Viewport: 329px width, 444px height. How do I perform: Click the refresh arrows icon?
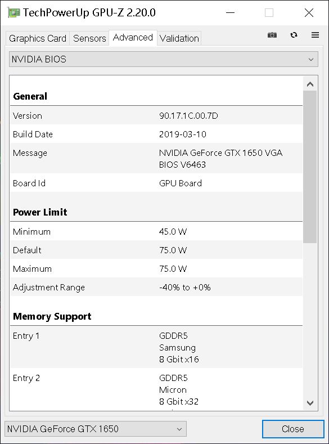coord(294,35)
